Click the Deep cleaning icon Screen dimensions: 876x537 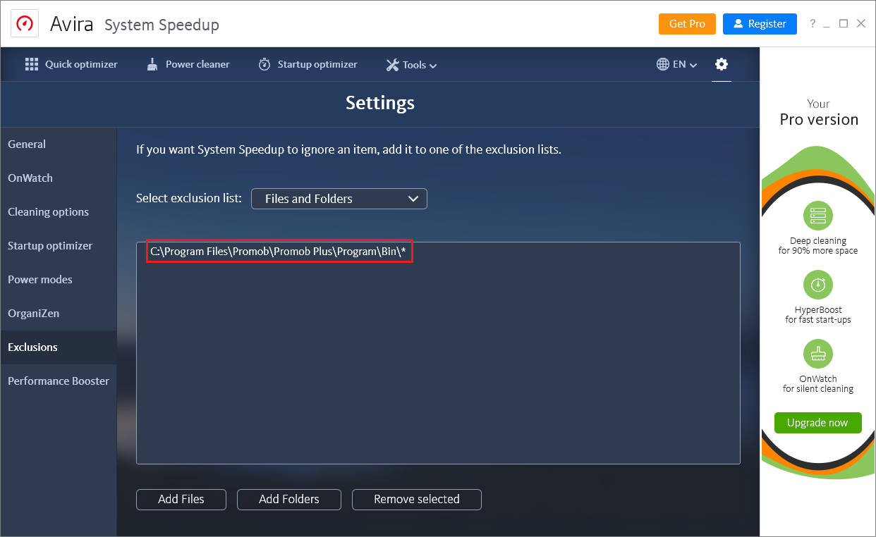pyautogui.click(x=818, y=216)
